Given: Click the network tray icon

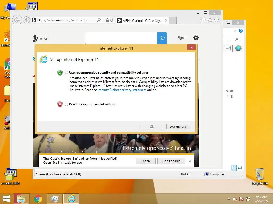Looking at the screenshot, I should pos(248,199).
